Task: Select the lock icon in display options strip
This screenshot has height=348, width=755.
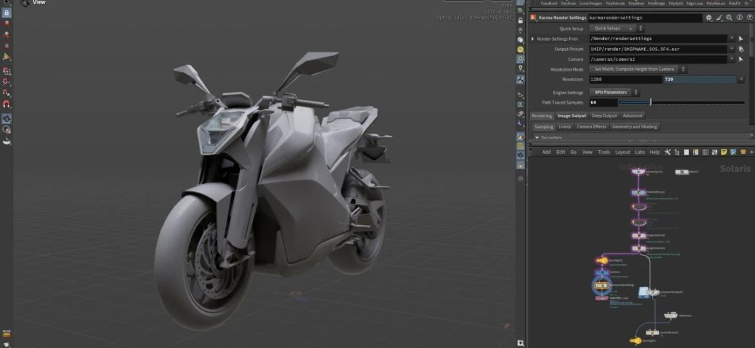Action: (521, 21)
